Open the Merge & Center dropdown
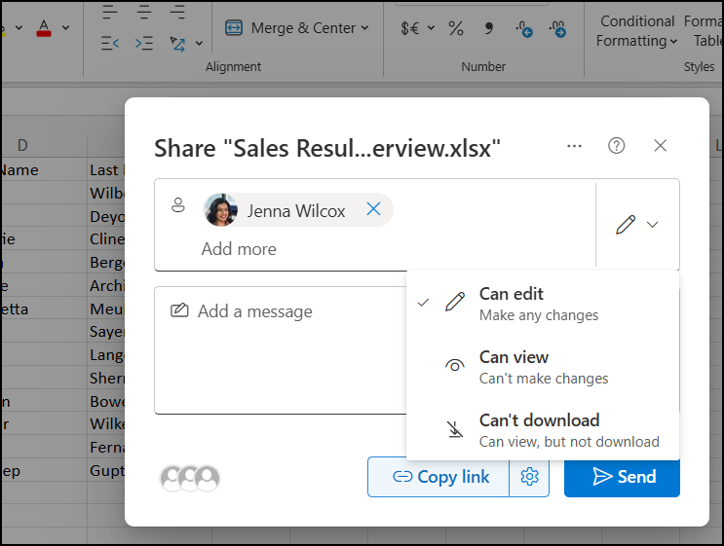This screenshot has height=546, width=724. [364, 28]
